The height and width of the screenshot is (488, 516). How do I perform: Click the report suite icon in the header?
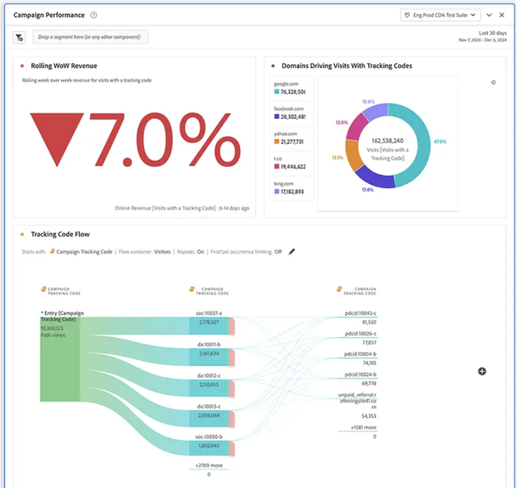pyautogui.click(x=407, y=15)
